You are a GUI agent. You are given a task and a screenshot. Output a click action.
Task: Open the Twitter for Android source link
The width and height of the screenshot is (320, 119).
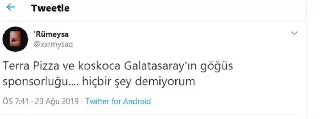pyautogui.click(x=118, y=101)
